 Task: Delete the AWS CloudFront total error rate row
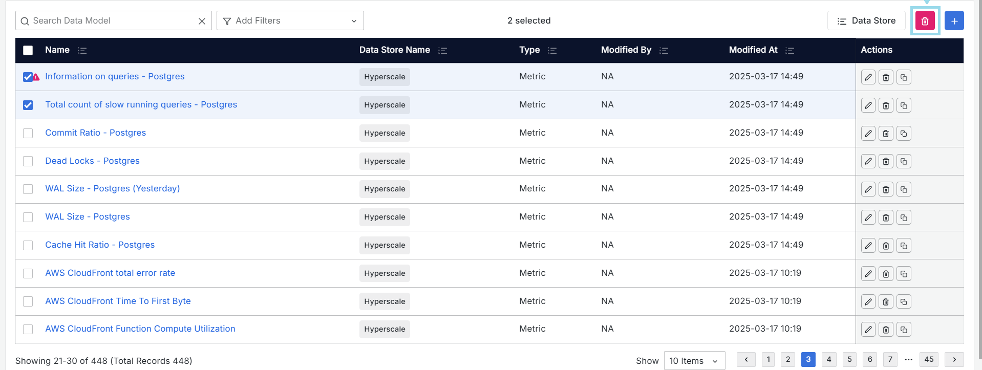tap(886, 274)
